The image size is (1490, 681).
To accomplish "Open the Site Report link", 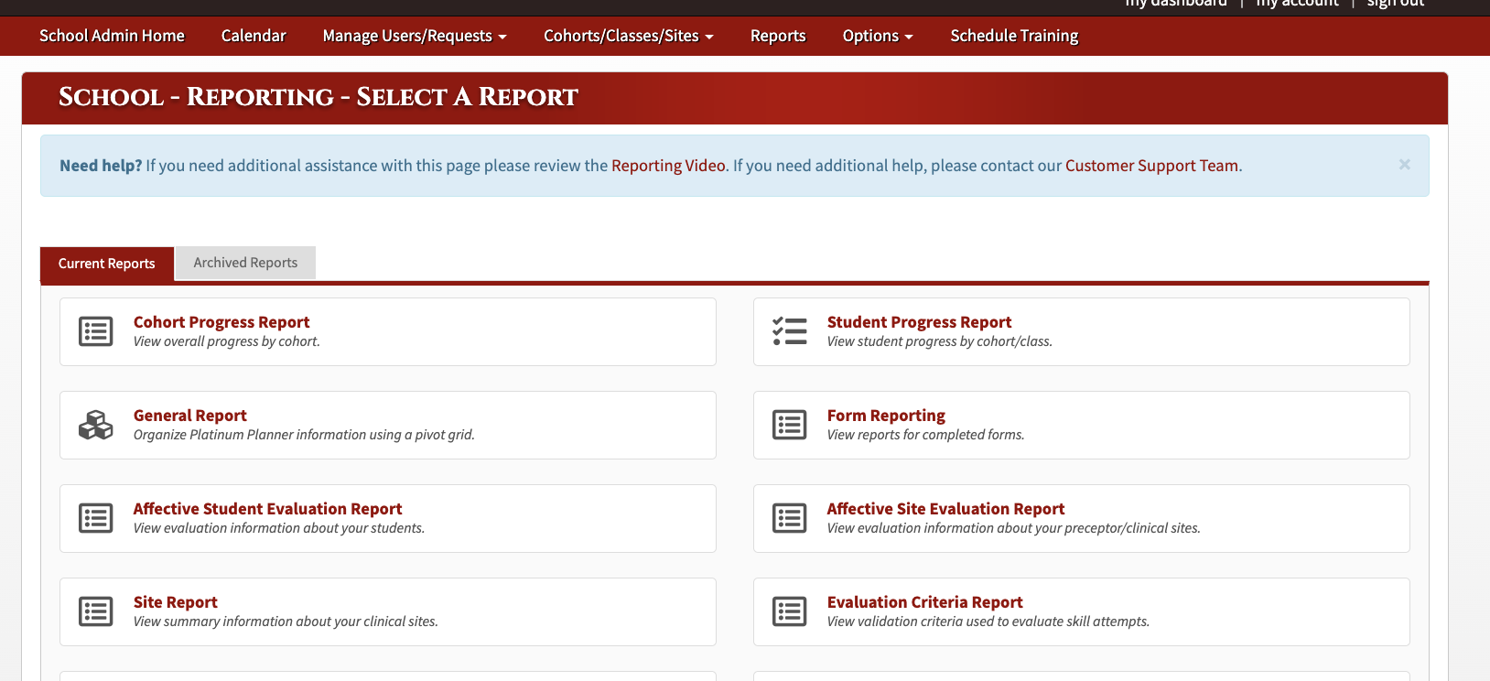I will tap(176, 602).
